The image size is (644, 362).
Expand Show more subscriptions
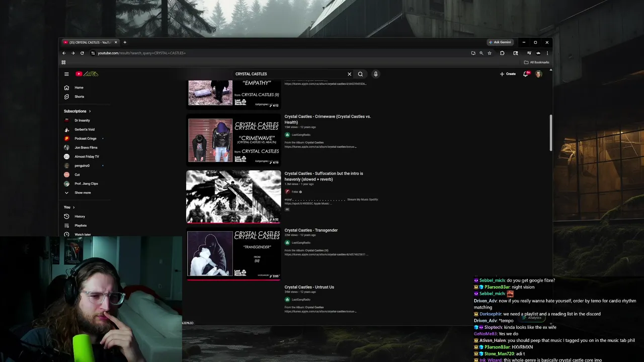tap(83, 193)
